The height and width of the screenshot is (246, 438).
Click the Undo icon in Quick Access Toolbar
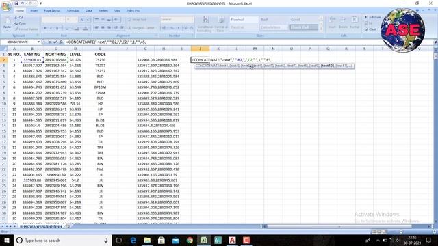pos(23,3)
